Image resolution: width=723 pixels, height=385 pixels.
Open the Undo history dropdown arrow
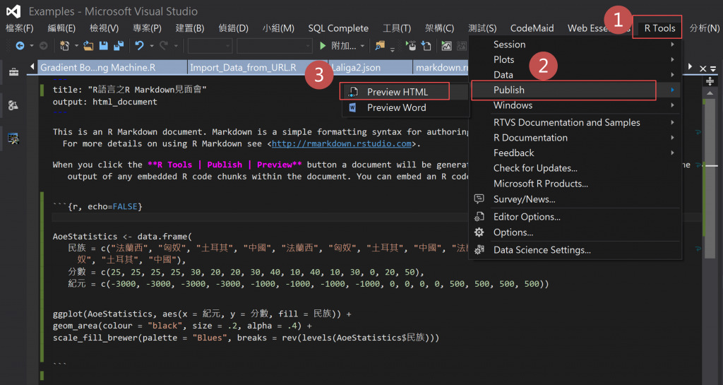tap(152, 46)
